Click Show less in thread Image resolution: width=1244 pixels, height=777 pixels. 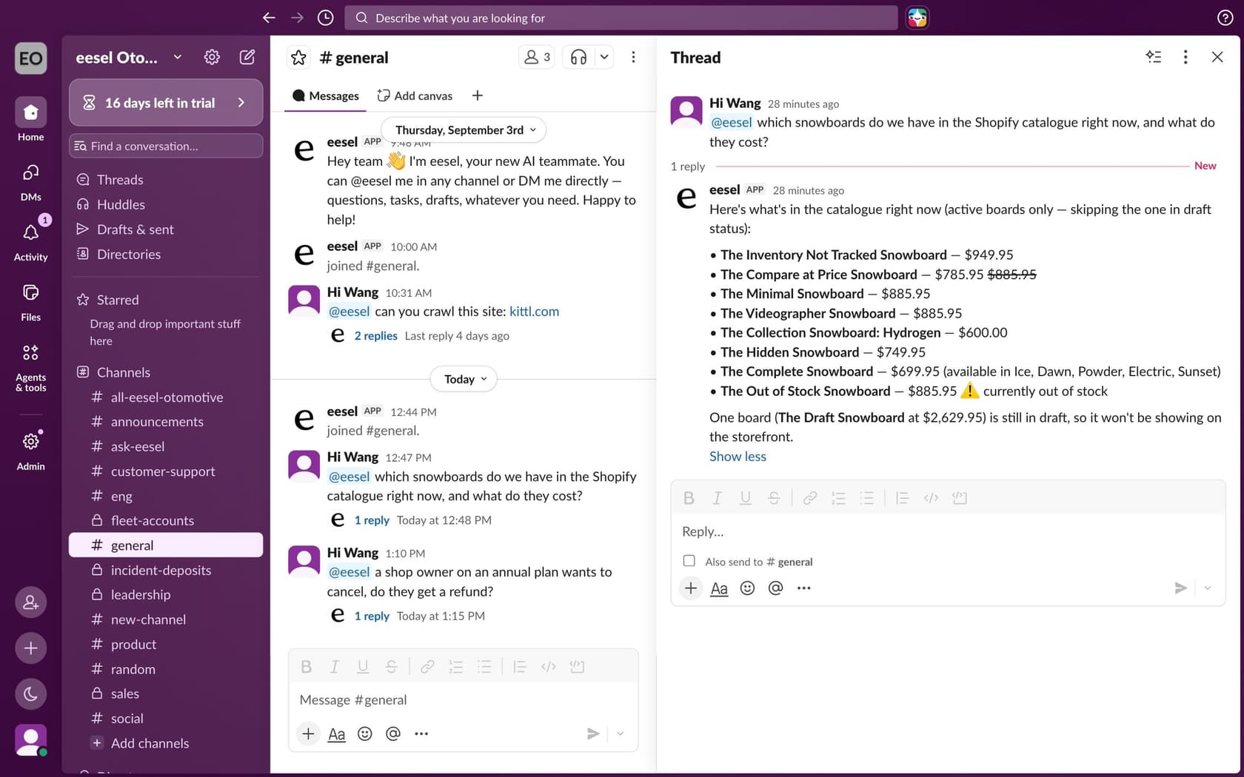[x=738, y=457]
